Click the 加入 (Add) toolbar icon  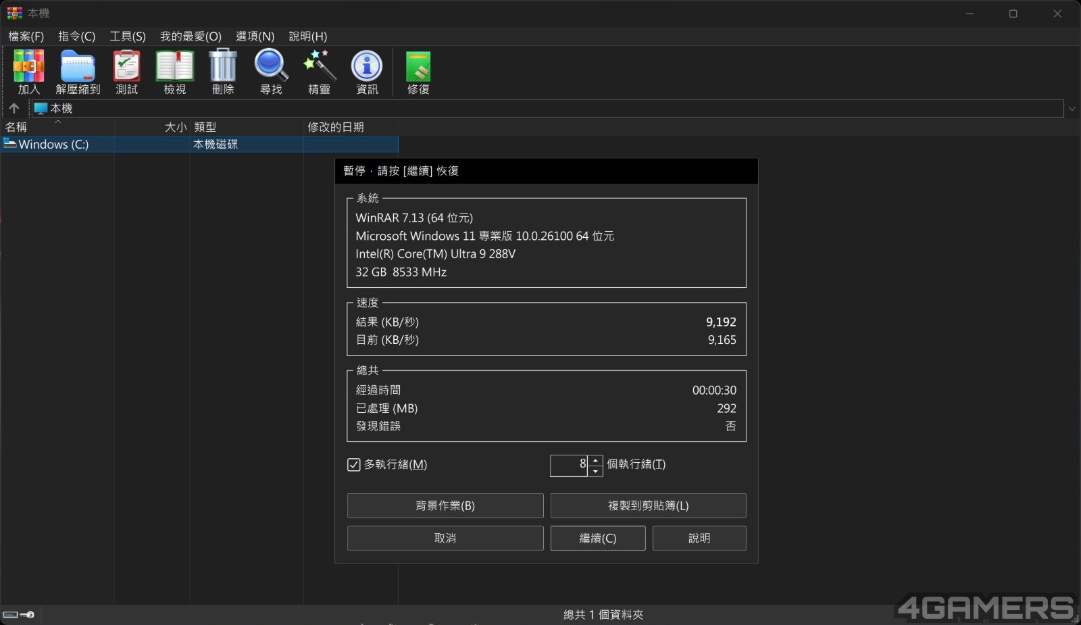pyautogui.click(x=28, y=71)
